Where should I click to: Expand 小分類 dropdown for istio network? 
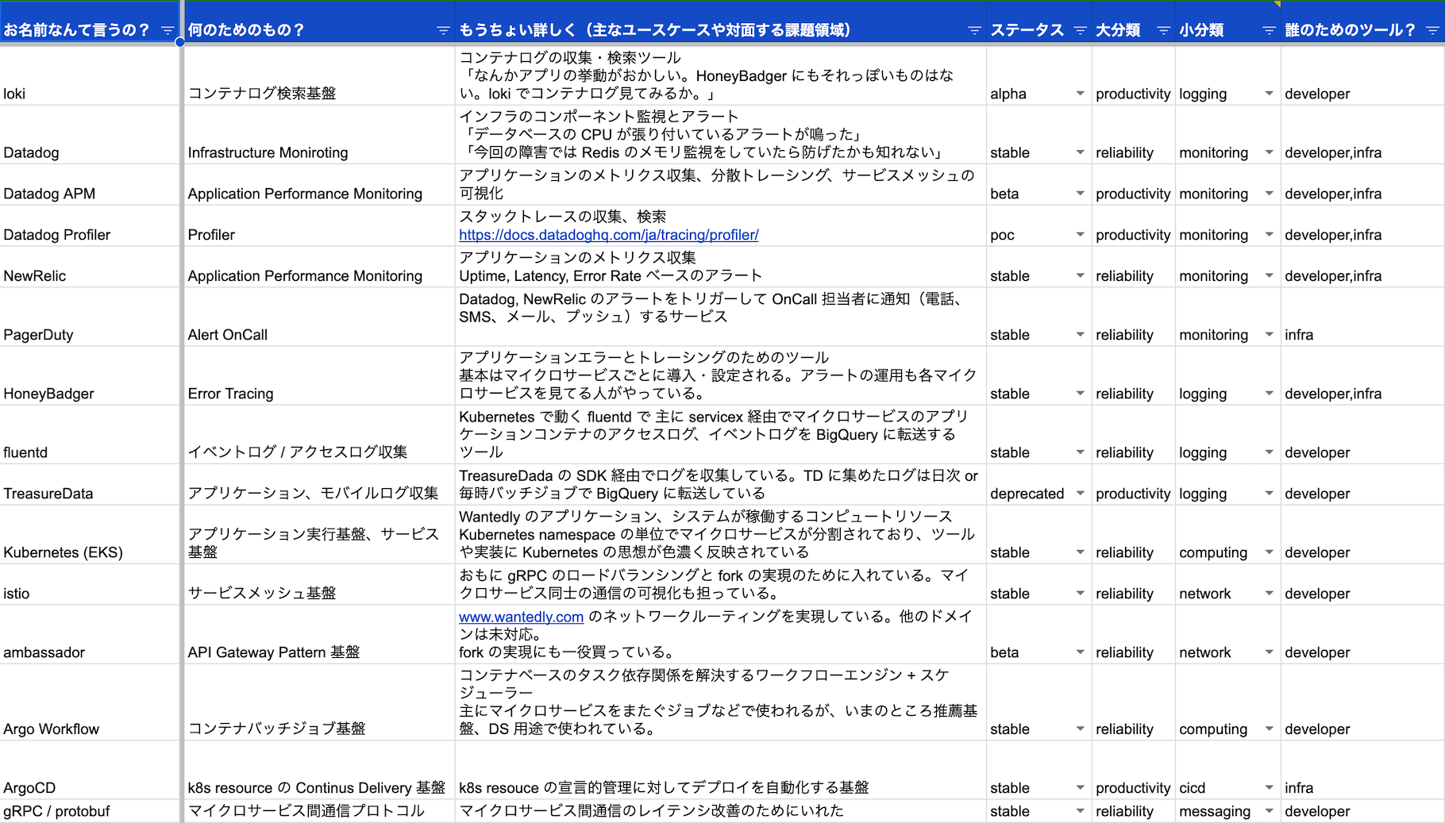pyautogui.click(x=1269, y=594)
